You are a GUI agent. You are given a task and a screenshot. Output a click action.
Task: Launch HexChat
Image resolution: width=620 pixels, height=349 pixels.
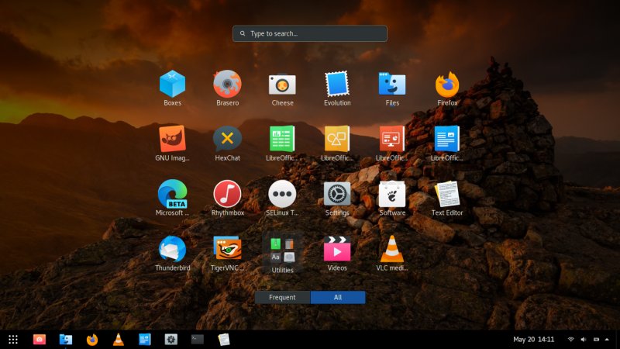227,139
